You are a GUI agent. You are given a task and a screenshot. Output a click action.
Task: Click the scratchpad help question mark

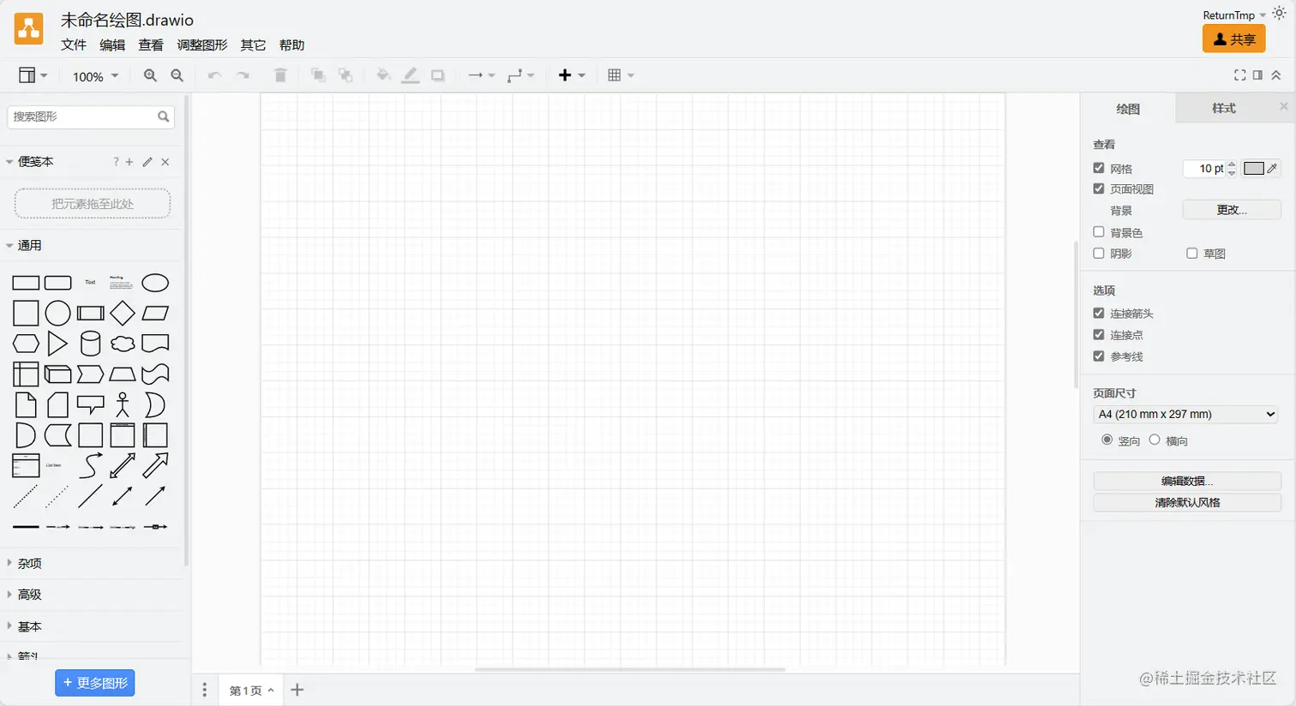pyautogui.click(x=116, y=162)
